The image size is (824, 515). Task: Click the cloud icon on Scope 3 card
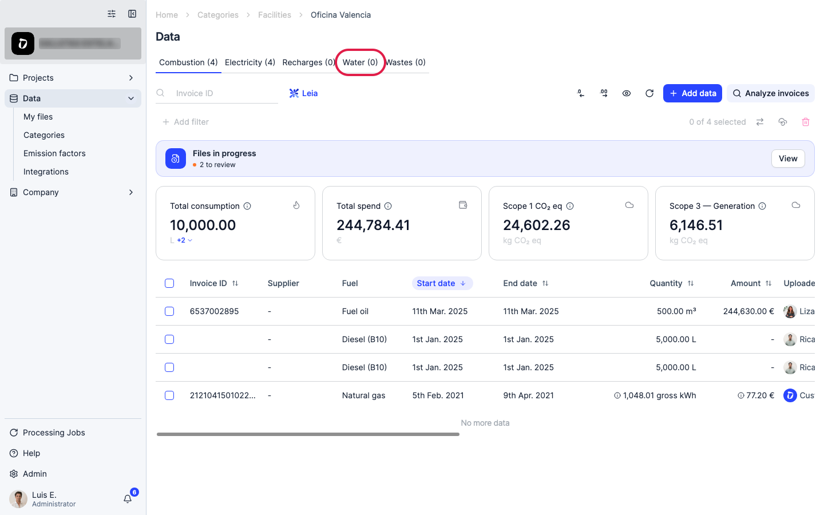[x=796, y=205]
